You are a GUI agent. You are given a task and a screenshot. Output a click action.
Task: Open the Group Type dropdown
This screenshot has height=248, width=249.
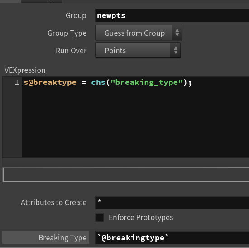[x=139, y=33]
